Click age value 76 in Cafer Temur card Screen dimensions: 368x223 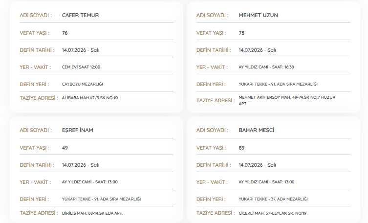(x=65, y=33)
